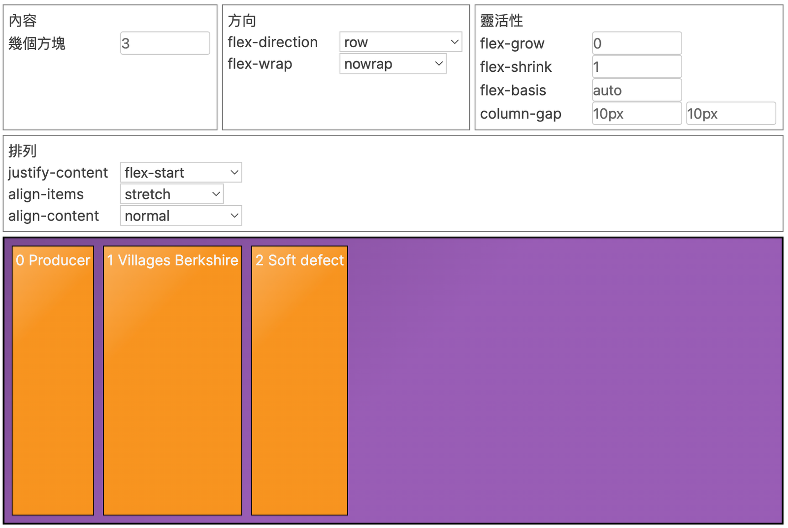
Task: Click the 幾個方塊 number input field
Action: click(x=165, y=43)
